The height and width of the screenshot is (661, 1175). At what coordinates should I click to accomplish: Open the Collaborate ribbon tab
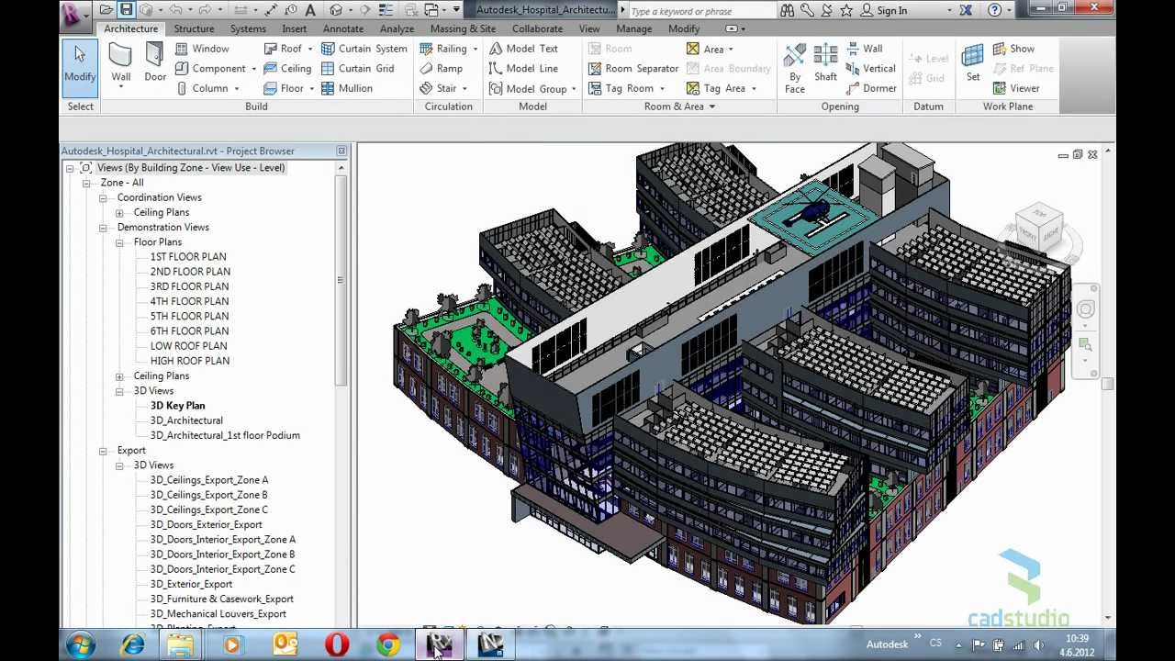point(537,28)
